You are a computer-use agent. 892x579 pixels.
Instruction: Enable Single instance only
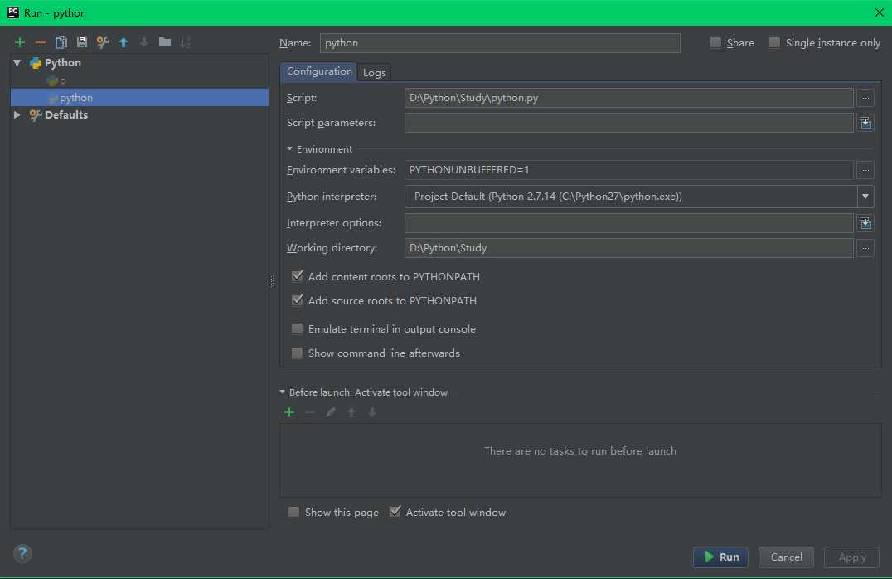point(774,42)
